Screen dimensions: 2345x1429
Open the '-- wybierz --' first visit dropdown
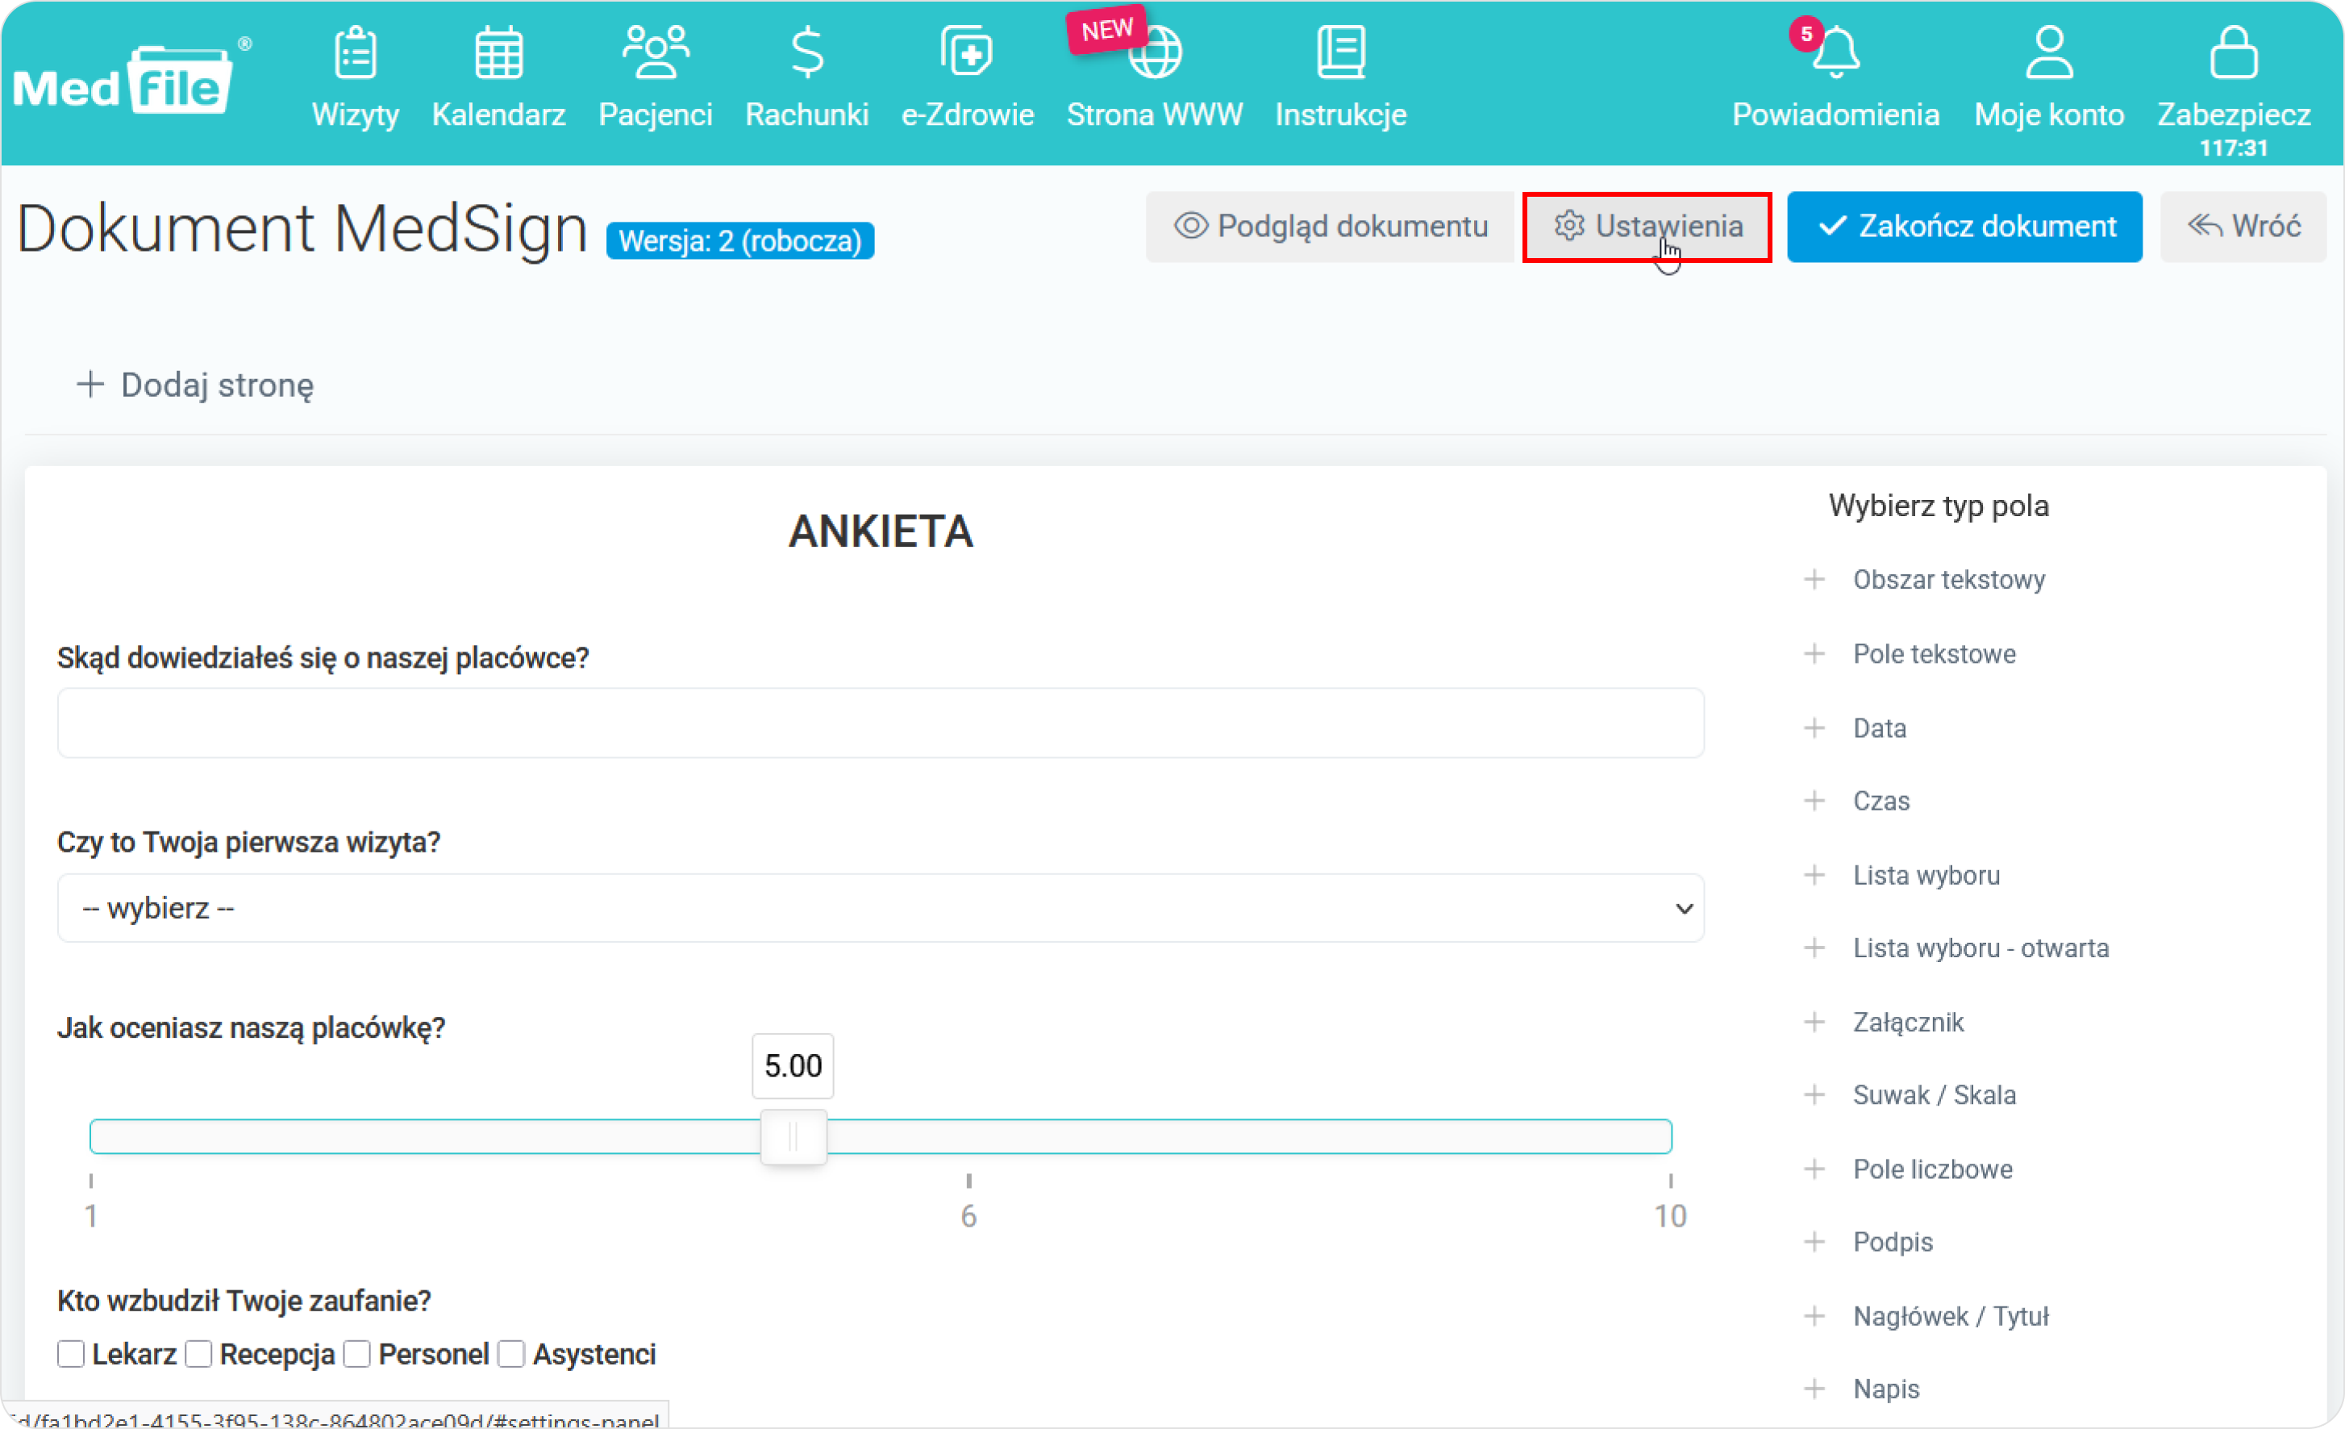881,908
